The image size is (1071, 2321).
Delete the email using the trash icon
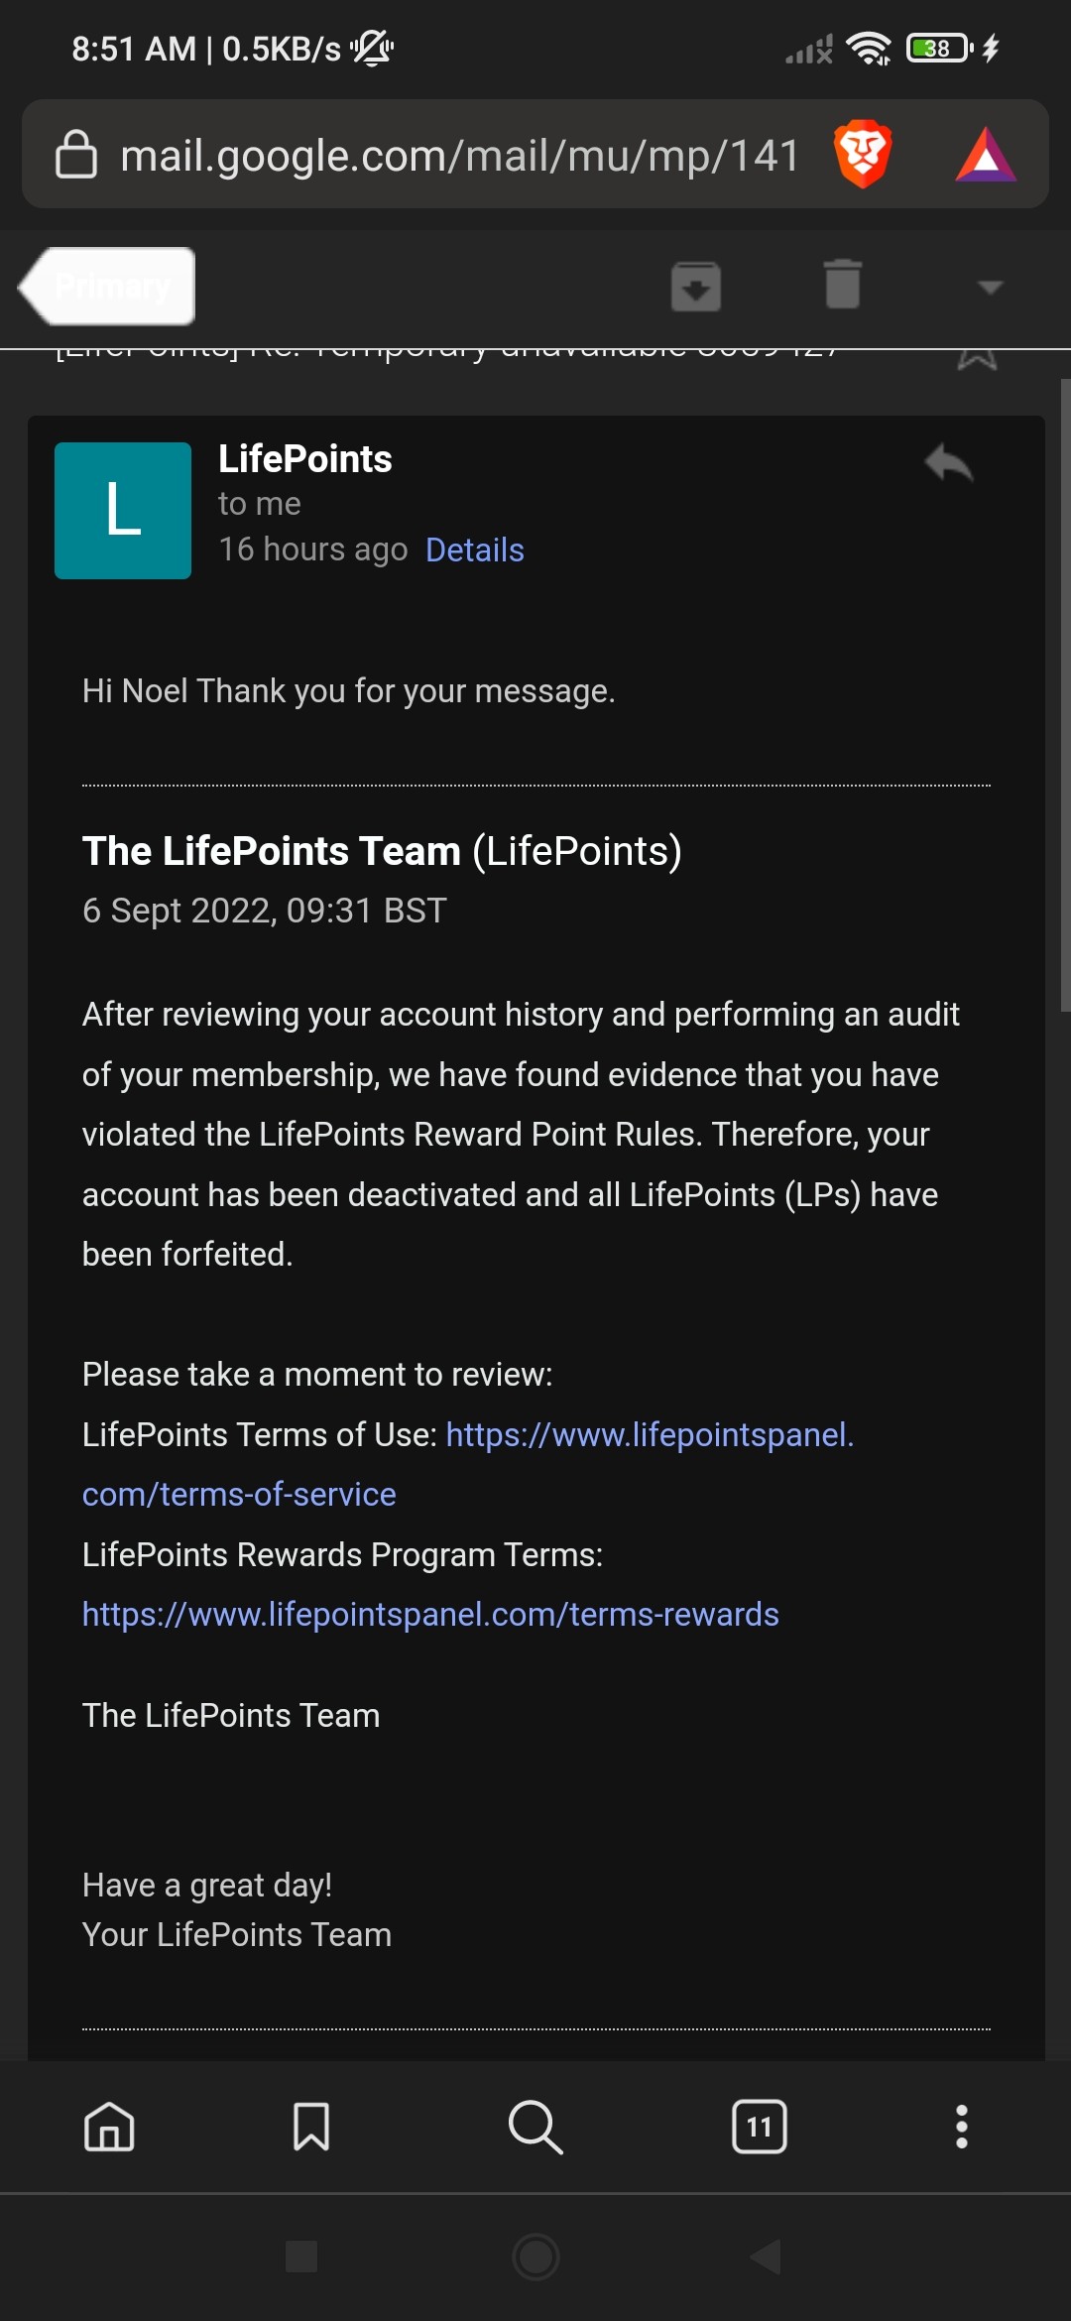tap(843, 285)
